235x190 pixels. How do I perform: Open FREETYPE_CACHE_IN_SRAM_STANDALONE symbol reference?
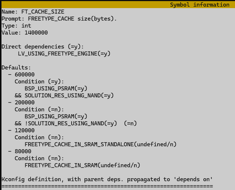[x=100, y=144]
